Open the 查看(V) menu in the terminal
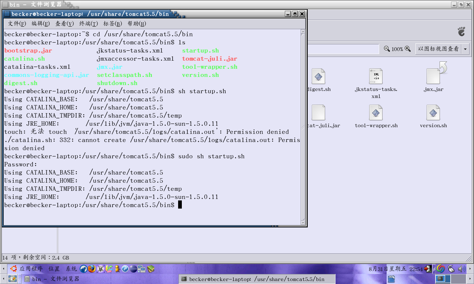The width and height of the screenshot is (474, 284). point(65,24)
